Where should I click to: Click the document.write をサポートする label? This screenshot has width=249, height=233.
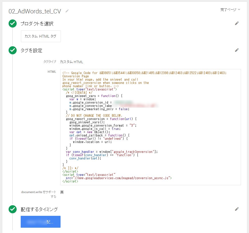click(39, 194)
